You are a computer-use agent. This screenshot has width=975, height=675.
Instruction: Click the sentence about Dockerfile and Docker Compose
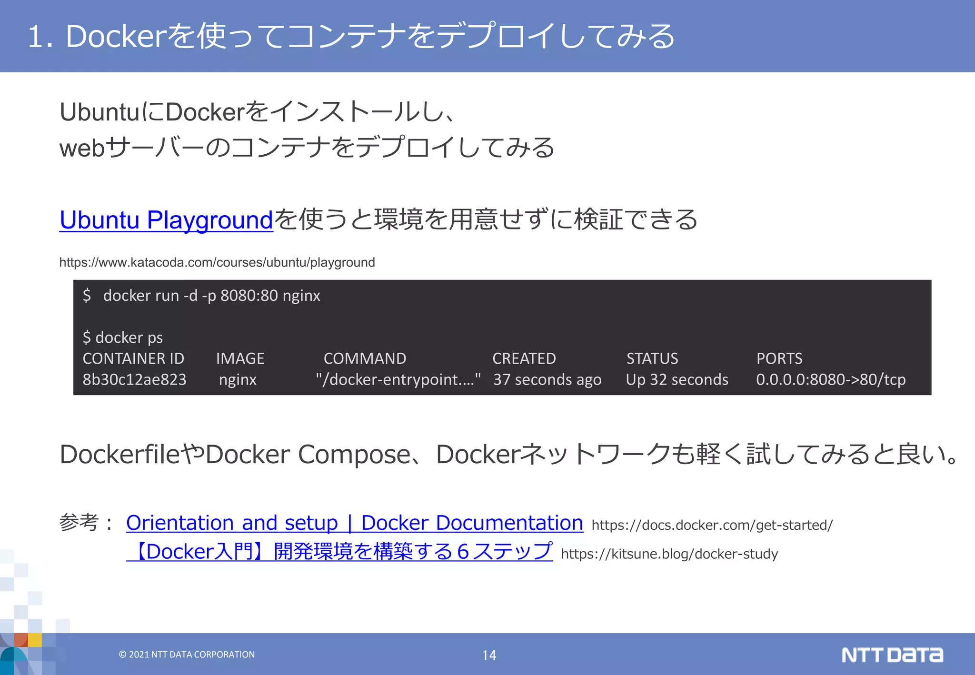(509, 454)
